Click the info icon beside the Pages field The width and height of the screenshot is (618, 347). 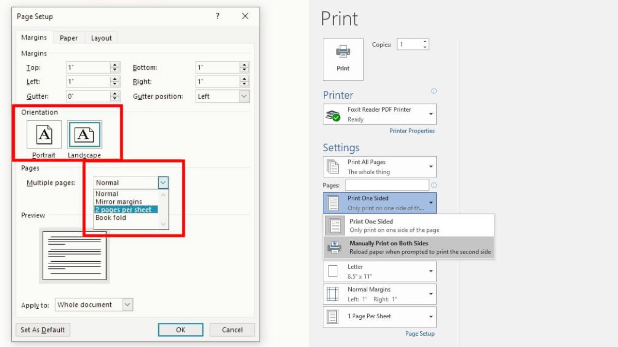434,185
